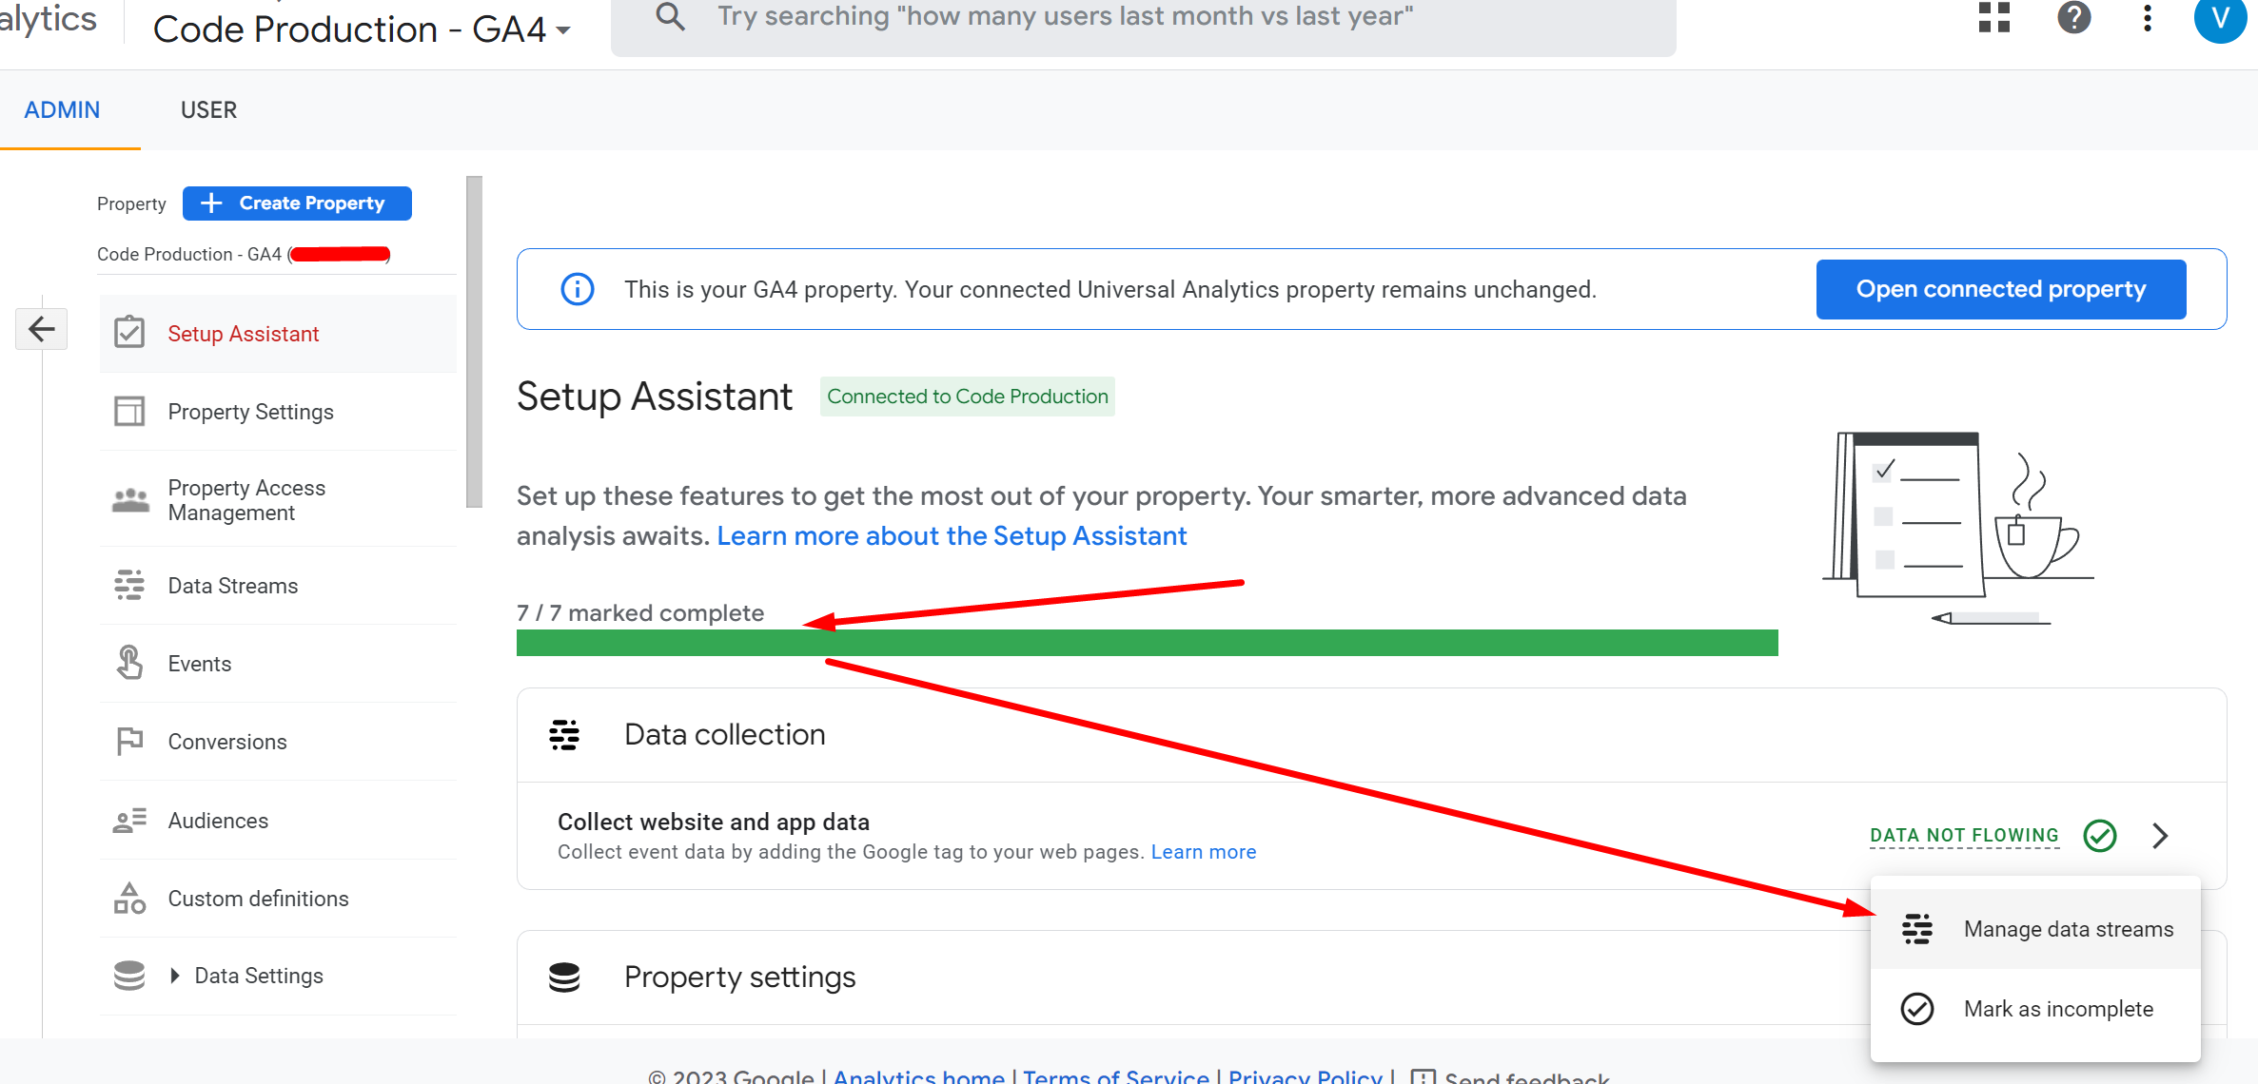Open the account avatar V

(2220, 19)
